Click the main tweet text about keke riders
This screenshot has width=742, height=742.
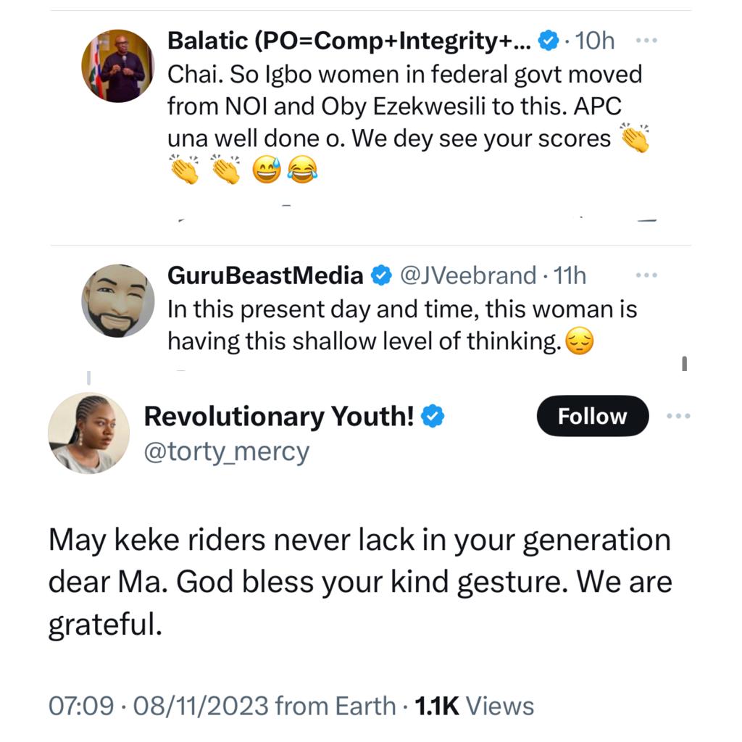coord(359,582)
